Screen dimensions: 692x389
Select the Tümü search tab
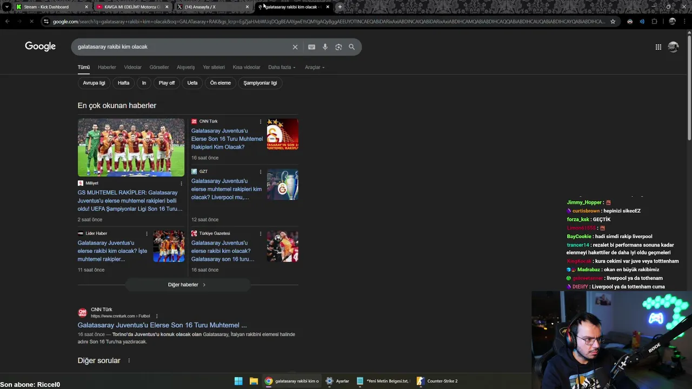pos(84,68)
